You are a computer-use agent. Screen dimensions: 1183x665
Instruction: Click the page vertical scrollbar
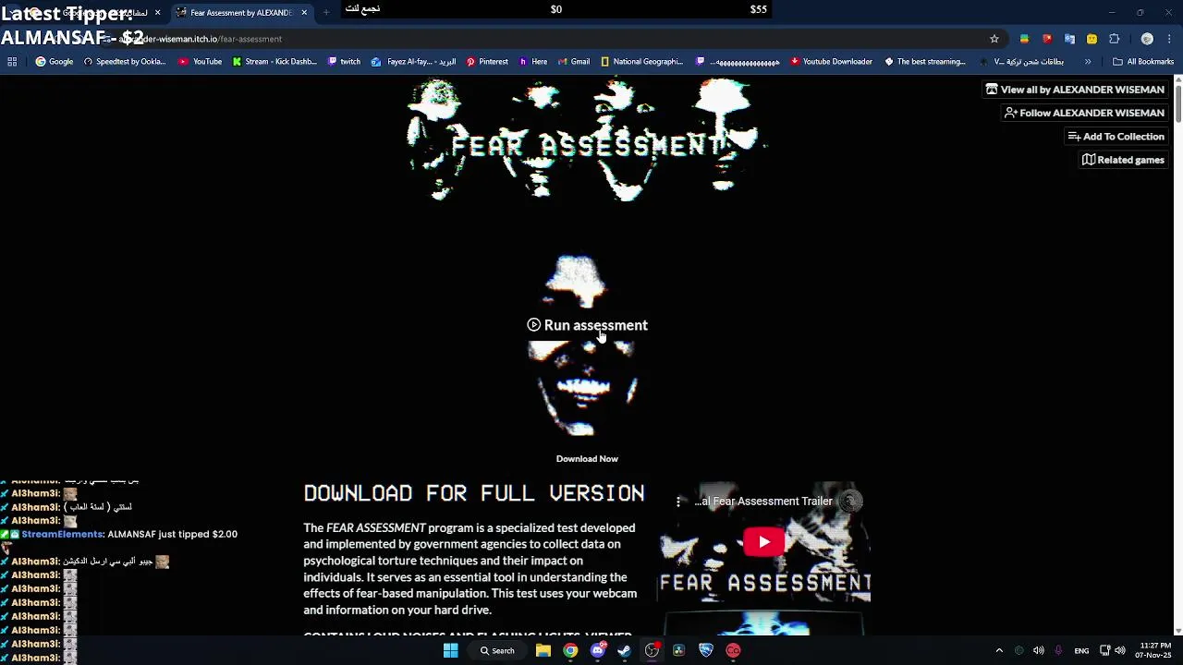(1177, 355)
